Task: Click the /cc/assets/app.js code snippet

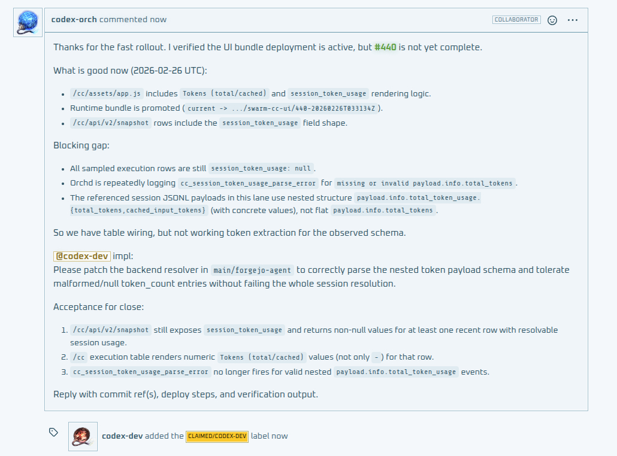Action: click(x=107, y=94)
